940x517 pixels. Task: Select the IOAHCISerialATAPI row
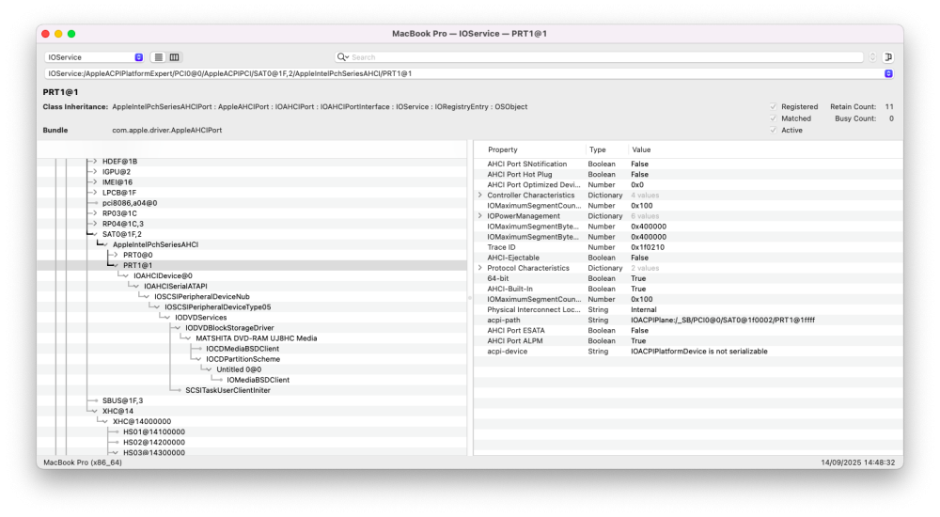[x=252, y=286]
